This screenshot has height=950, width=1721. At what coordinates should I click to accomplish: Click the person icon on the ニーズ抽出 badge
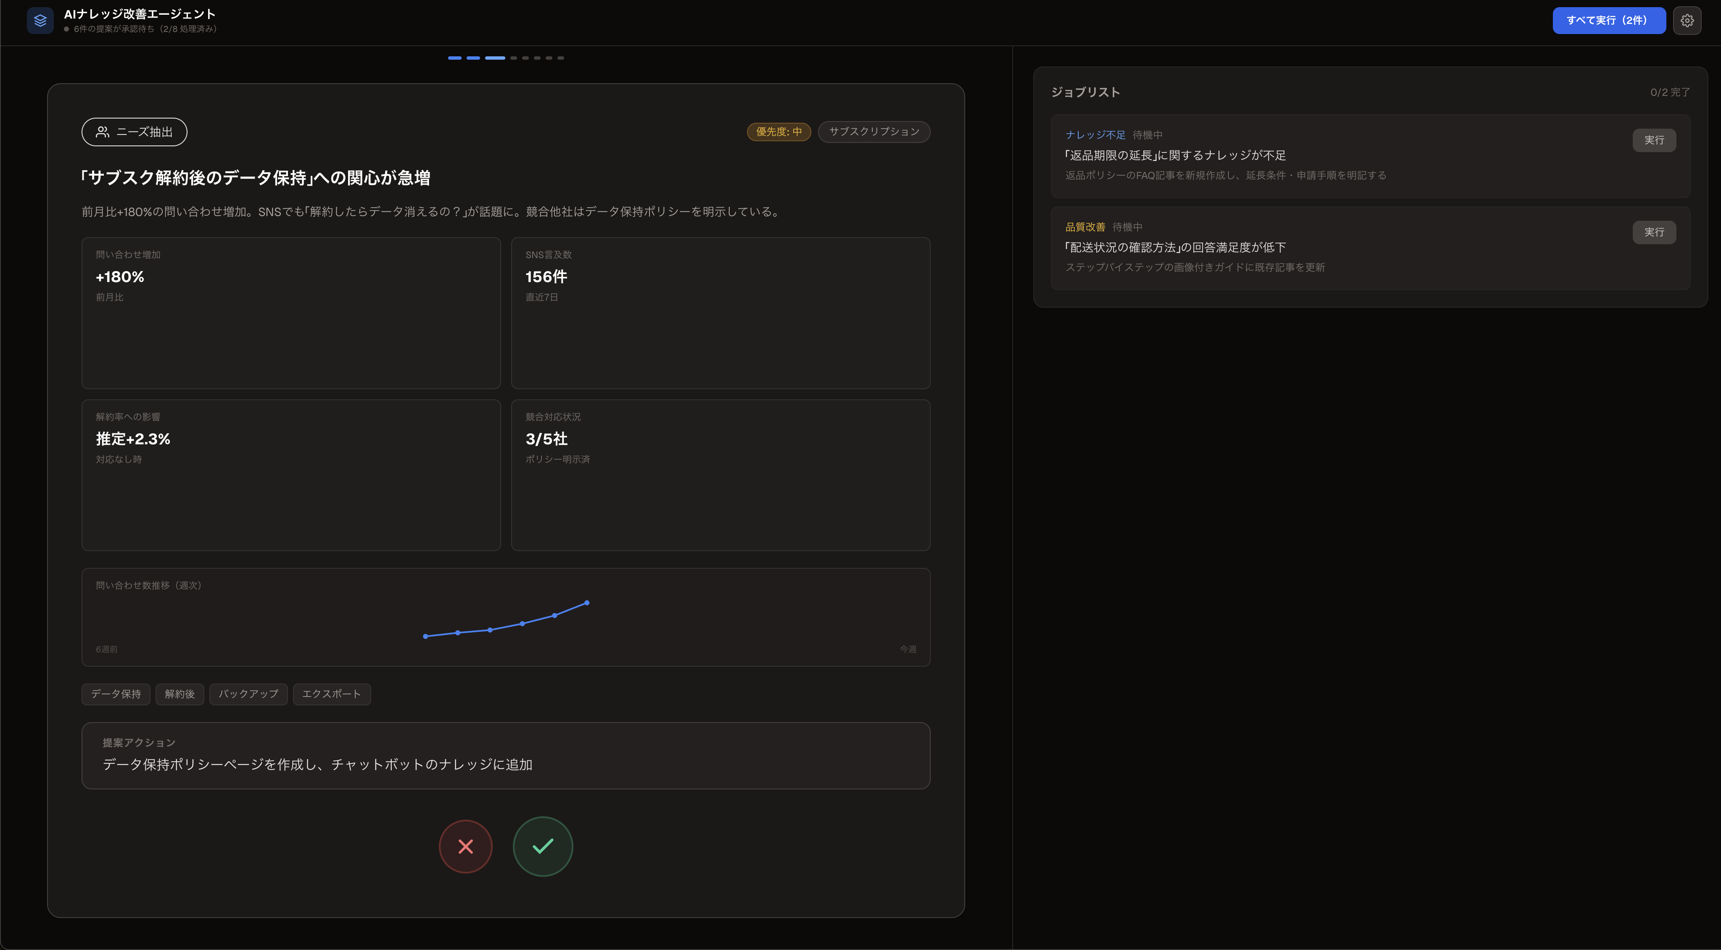coord(103,132)
